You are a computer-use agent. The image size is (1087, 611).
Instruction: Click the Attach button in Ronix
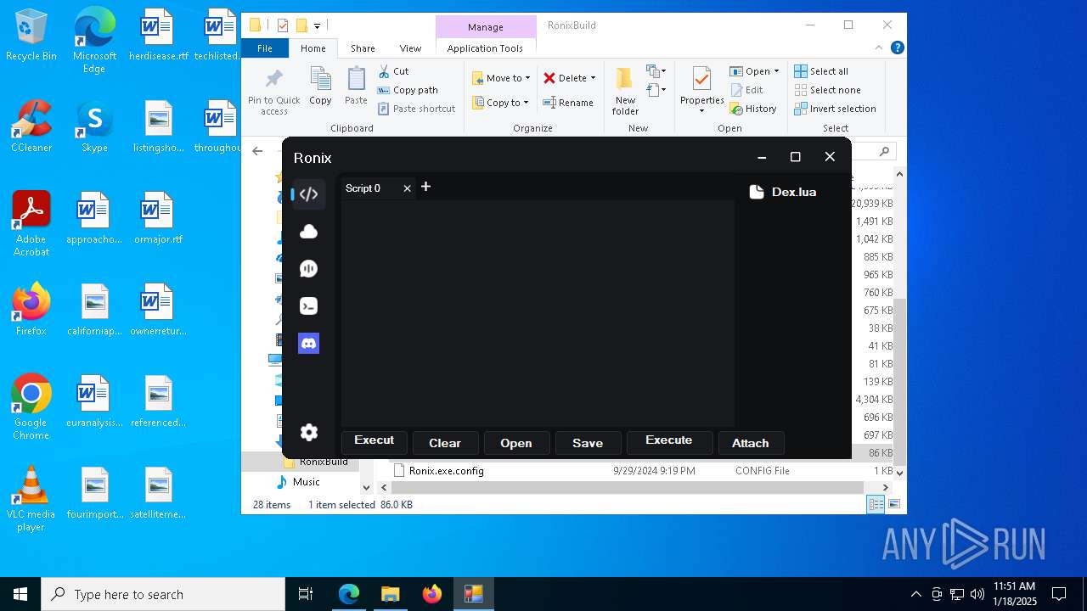tap(751, 443)
